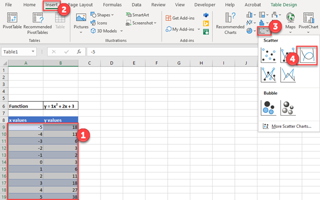Screen dimensions: 320x200
Task: Click the Insert Waterfall or Stock Chart icon
Action: click(x=274, y=15)
